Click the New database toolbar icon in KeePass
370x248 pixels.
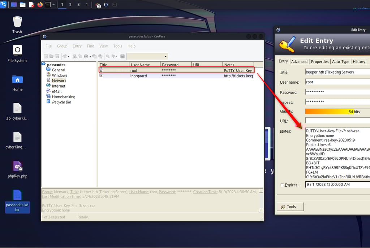point(46,56)
